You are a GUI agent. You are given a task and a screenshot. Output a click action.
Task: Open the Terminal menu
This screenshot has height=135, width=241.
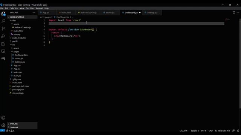pos(39,8)
